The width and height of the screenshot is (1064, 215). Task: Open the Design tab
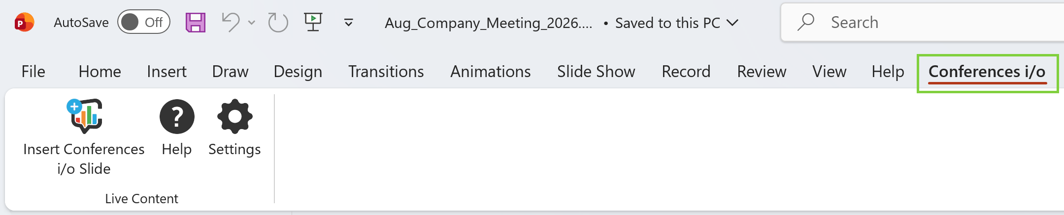[298, 72]
